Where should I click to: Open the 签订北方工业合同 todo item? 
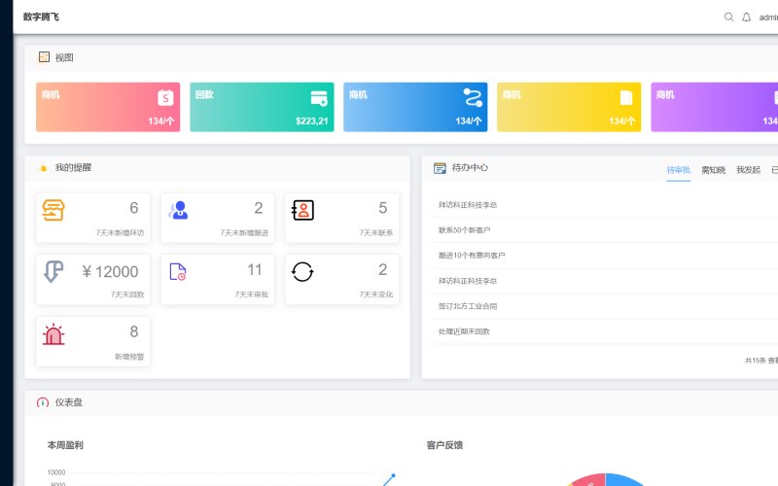pos(468,306)
